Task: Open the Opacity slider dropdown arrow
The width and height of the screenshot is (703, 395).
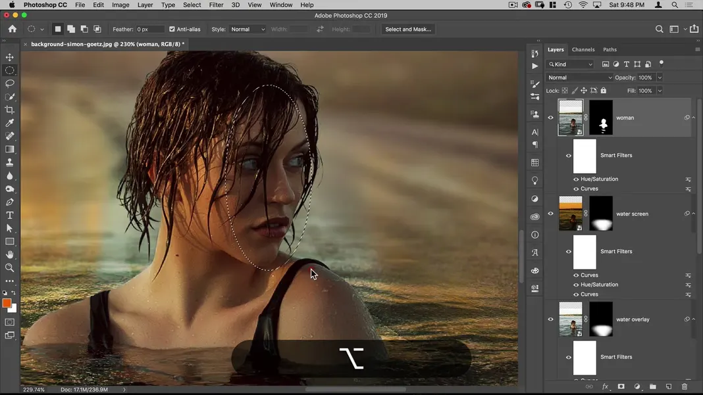Action: 660,78
